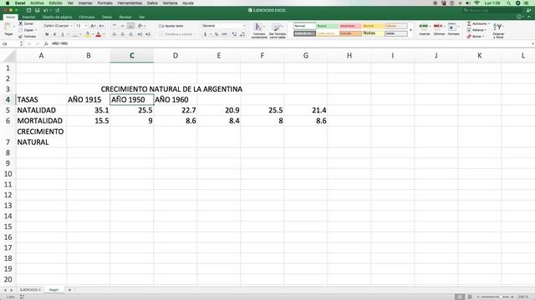Increase decimal places
Viewport: 535px width, 300px height.
(234, 34)
